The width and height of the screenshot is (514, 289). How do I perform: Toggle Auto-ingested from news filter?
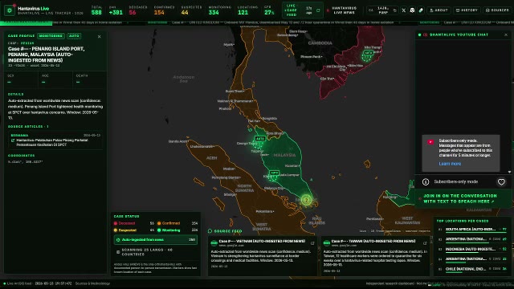[x=155, y=240]
